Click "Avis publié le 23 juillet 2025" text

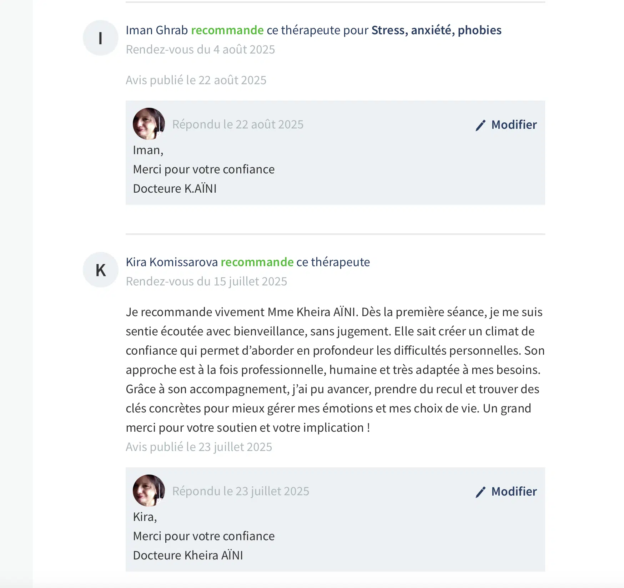click(x=199, y=447)
